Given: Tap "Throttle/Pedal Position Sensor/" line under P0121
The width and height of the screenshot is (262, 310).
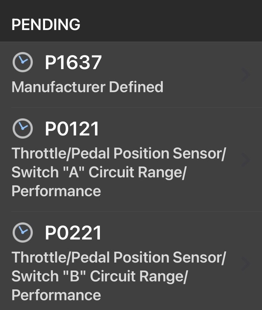Looking at the screenshot, I should tap(118, 154).
